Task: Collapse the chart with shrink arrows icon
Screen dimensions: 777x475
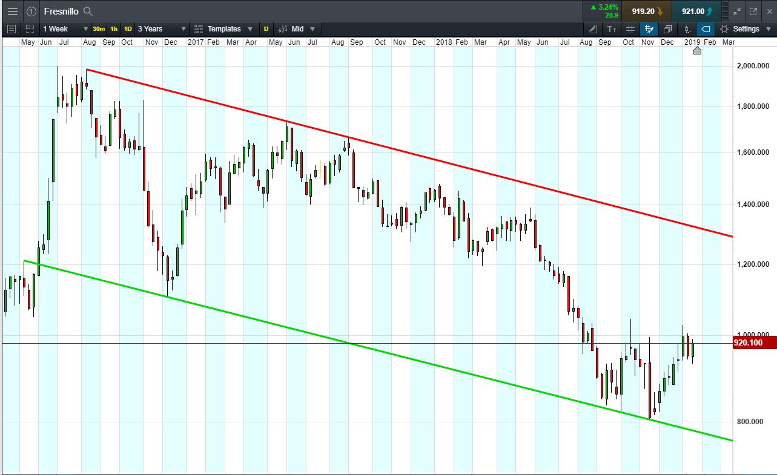Action: point(737,11)
